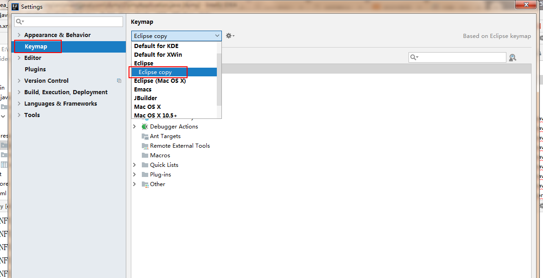Focus the keymap actions search field

(457, 58)
